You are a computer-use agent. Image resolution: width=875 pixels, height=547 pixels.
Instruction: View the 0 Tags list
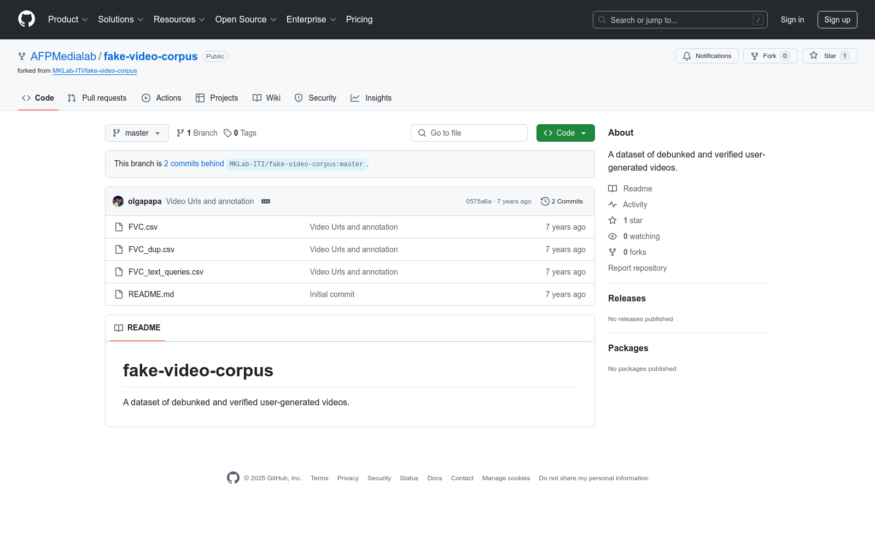(x=240, y=133)
